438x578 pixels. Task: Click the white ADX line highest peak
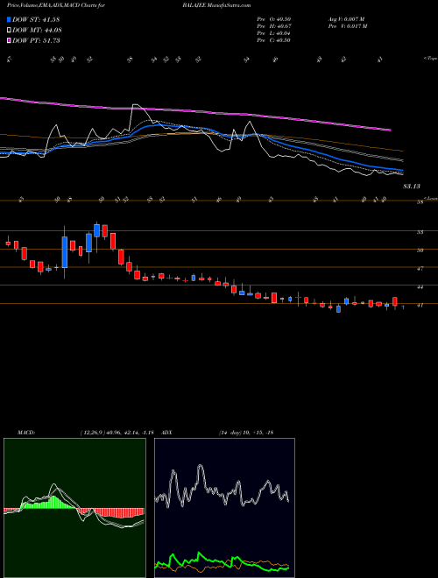pyautogui.click(x=201, y=467)
